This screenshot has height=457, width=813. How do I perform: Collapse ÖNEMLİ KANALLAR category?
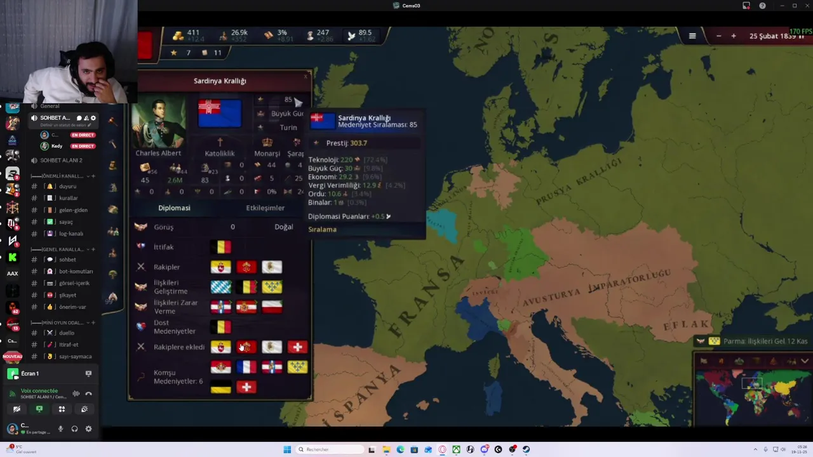58,176
